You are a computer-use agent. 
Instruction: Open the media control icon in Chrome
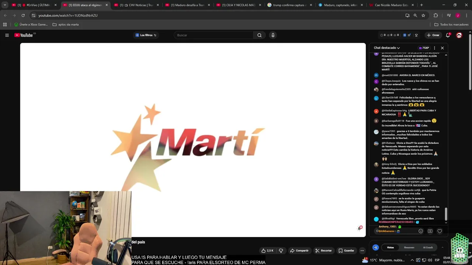coord(449,15)
